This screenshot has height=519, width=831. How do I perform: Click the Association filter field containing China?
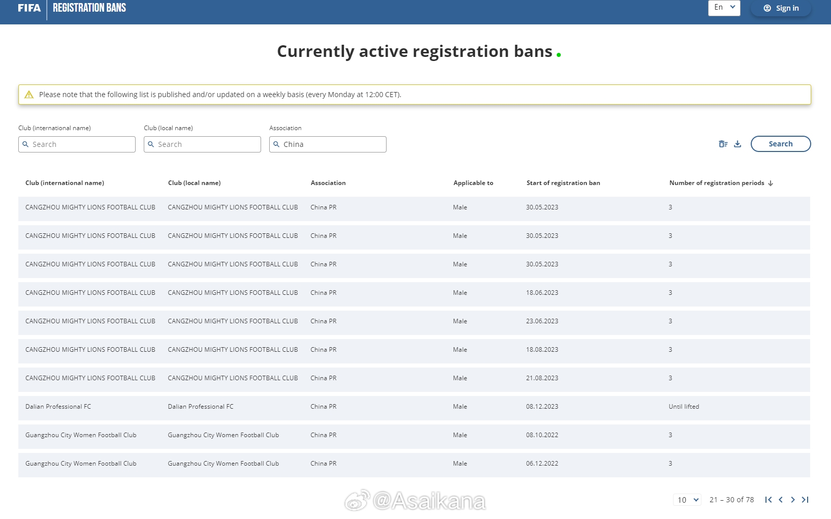328,144
